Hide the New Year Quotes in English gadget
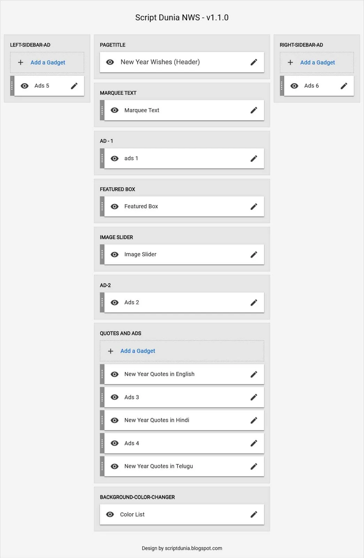364x558 pixels. click(115, 374)
